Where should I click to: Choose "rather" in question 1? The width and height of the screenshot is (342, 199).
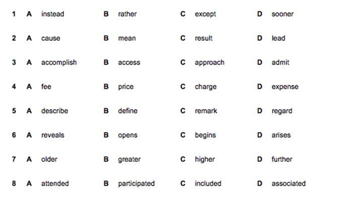pos(127,14)
